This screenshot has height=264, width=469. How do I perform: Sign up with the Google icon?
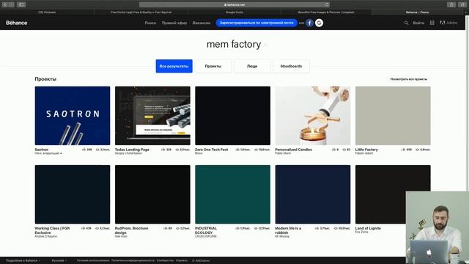tap(320, 23)
